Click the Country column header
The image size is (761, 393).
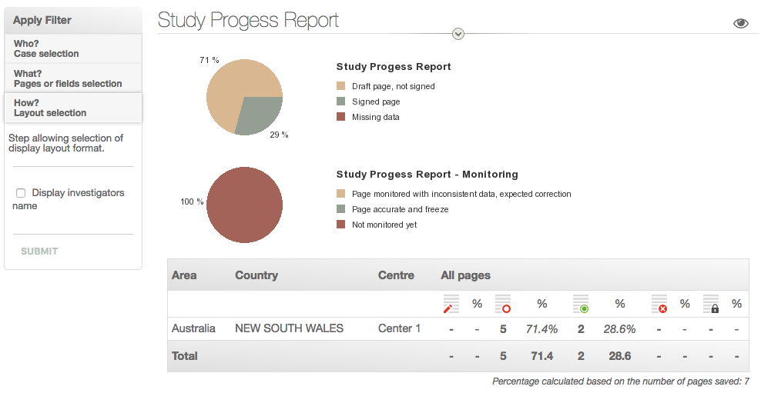(256, 275)
